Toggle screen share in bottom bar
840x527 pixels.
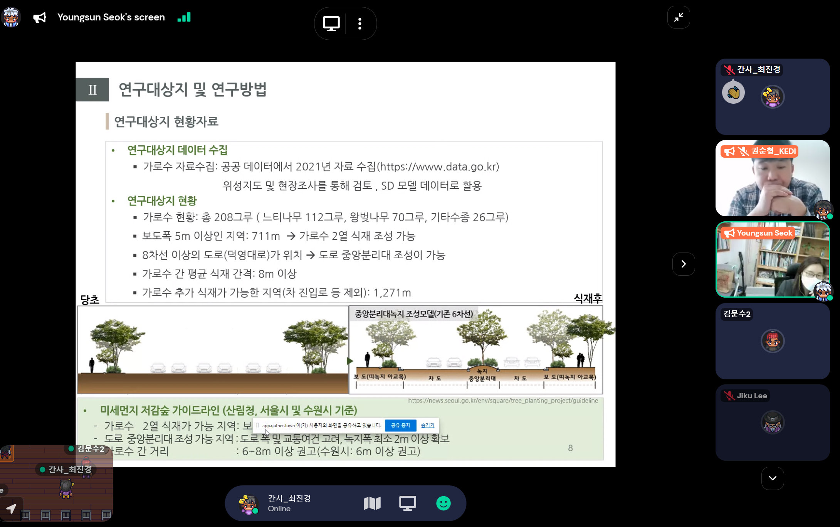point(407,503)
